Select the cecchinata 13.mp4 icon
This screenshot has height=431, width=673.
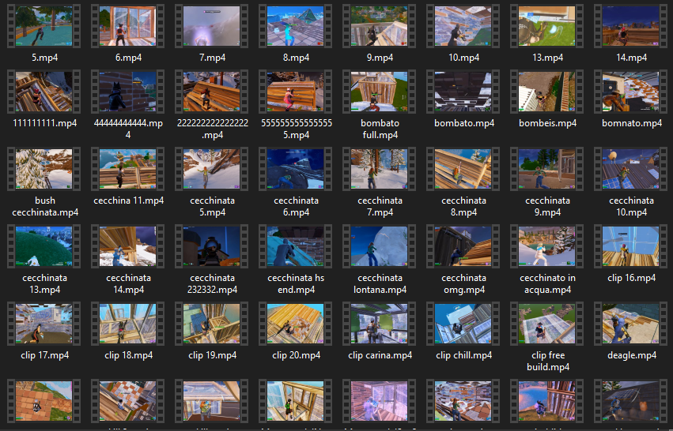43,246
